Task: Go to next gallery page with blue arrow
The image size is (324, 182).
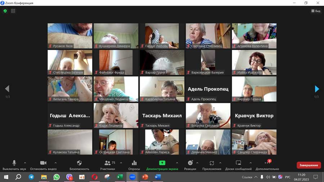Action: pos(317,89)
